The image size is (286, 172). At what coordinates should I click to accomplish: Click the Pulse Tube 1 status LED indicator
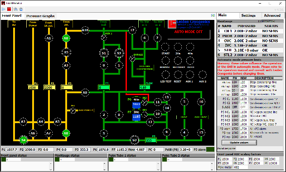click(x=111, y=159)
